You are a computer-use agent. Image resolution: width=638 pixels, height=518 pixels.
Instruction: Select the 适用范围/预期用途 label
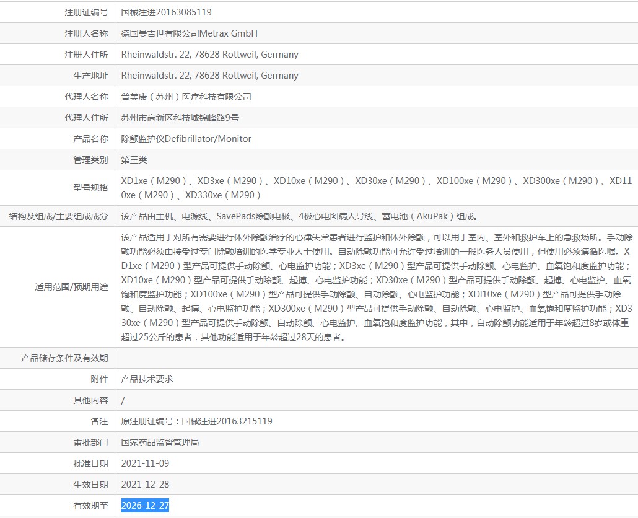pyautogui.click(x=72, y=287)
